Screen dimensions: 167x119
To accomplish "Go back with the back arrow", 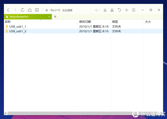I will [8, 10].
